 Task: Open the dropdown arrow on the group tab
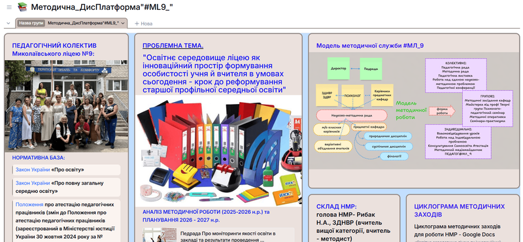[123, 24]
